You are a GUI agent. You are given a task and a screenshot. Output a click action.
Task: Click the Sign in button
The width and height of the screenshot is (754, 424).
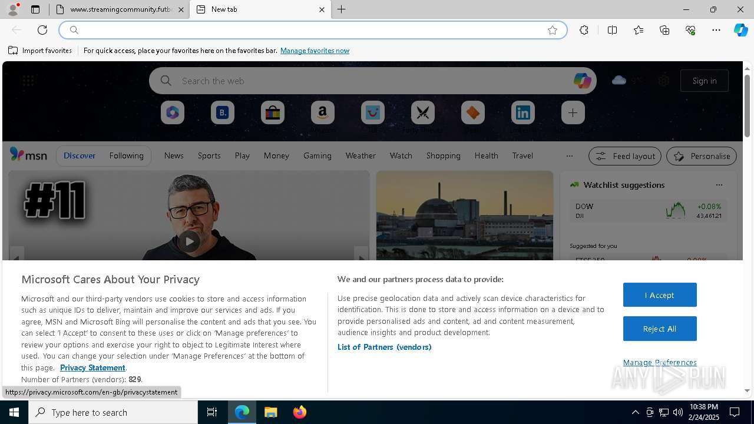click(705, 81)
